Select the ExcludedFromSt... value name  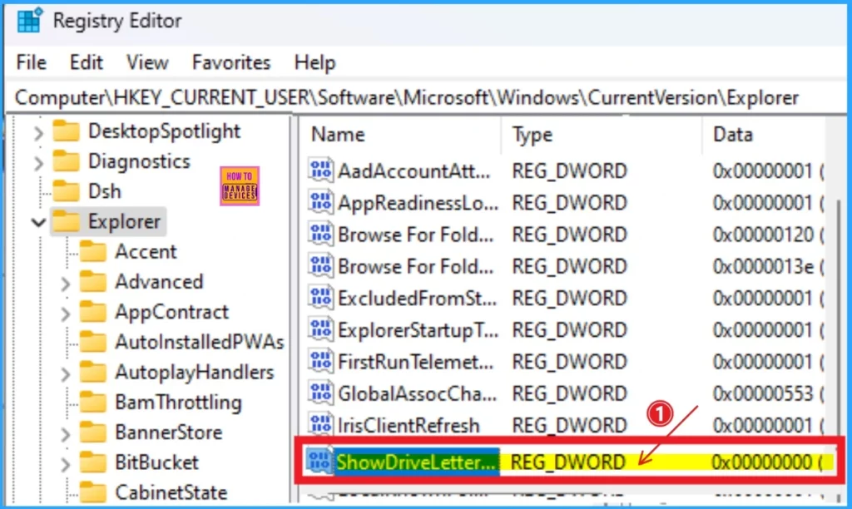[x=418, y=299]
